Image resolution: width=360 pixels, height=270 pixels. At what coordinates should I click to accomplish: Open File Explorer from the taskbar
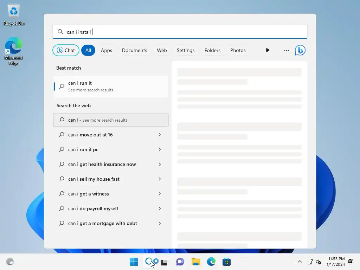point(195,262)
